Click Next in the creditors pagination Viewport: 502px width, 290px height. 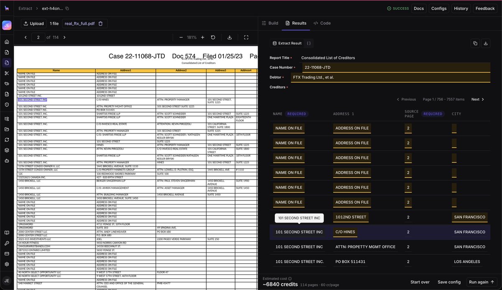point(478,99)
